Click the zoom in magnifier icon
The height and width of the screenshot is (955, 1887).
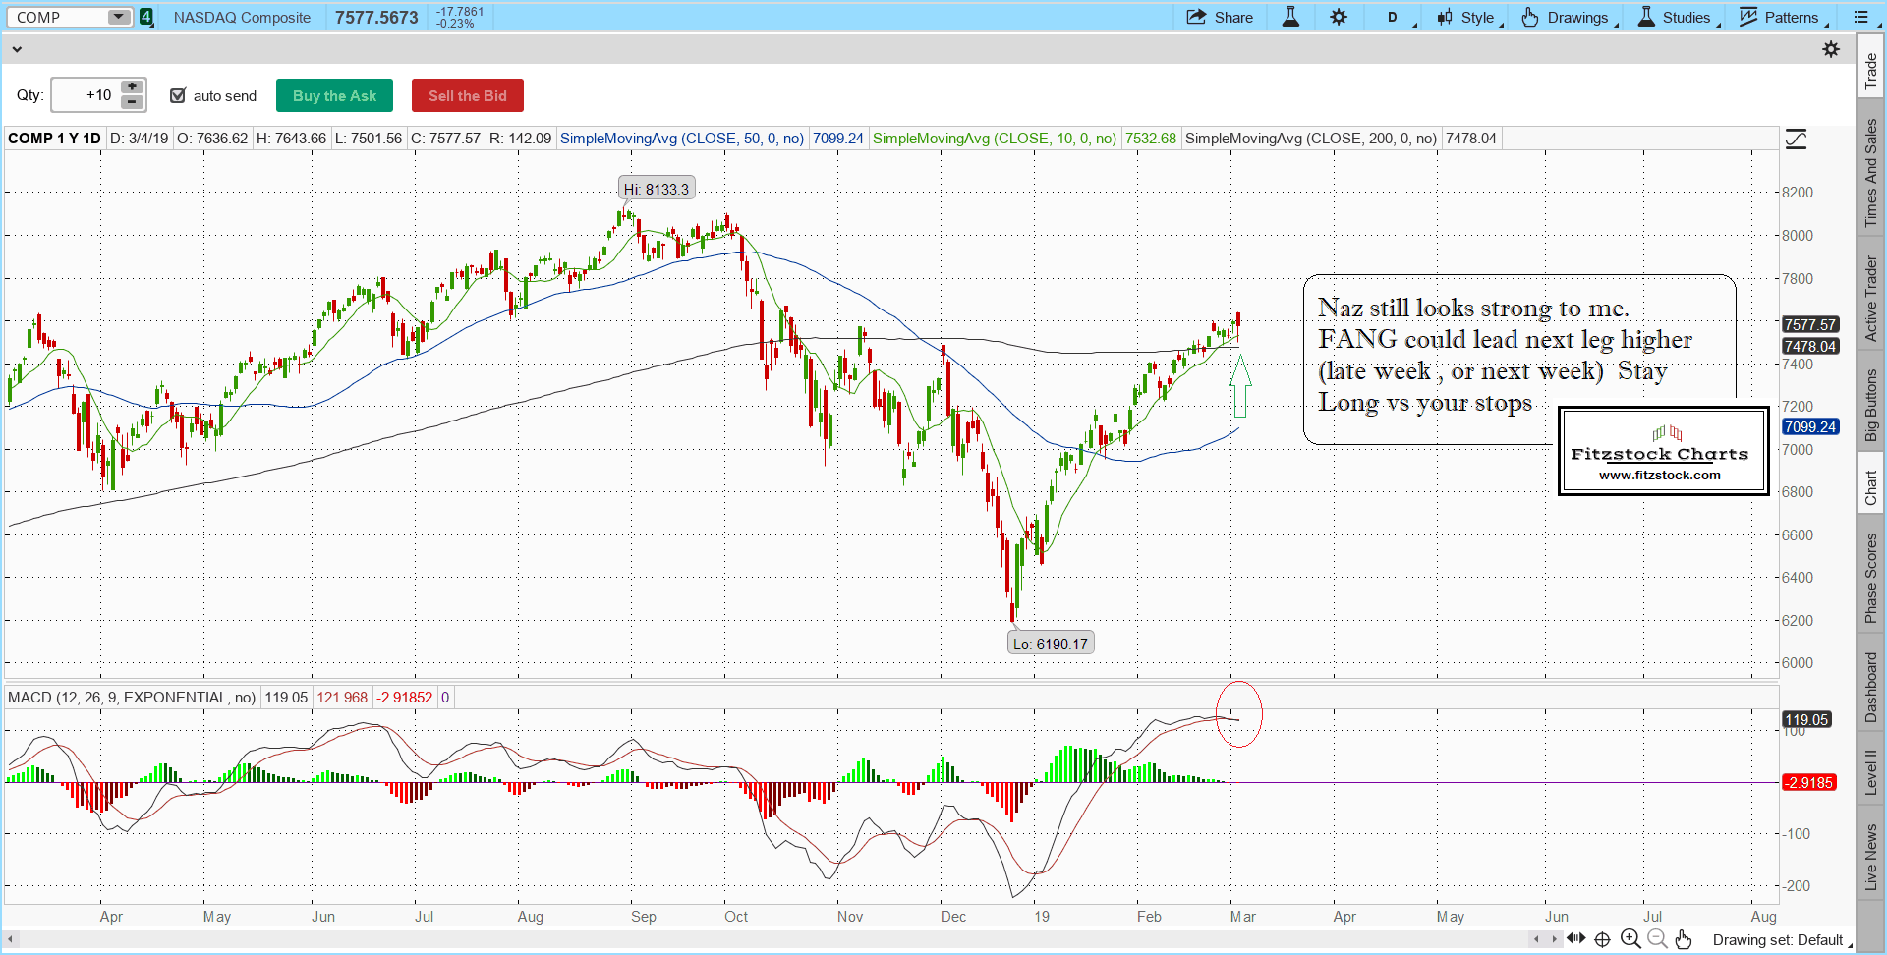click(x=1630, y=939)
